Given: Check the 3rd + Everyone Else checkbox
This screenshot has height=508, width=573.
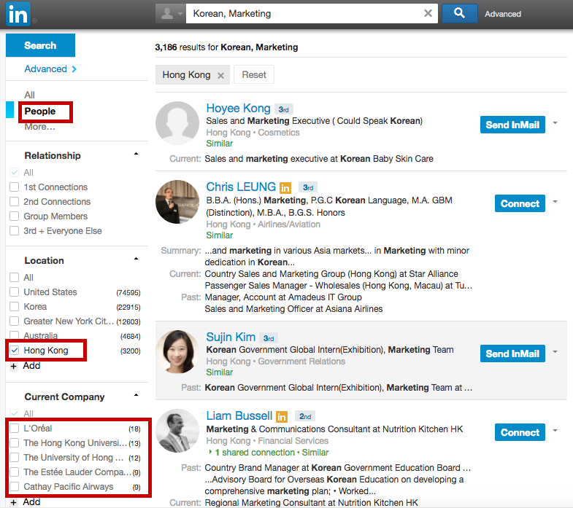Looking at the screenshot, I should tap(15, 231).
